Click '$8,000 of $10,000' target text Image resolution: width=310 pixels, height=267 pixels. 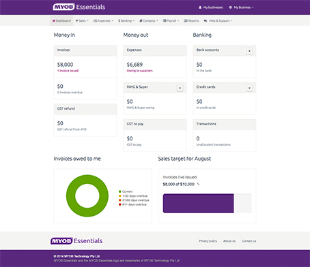click(x=179, y=184)
